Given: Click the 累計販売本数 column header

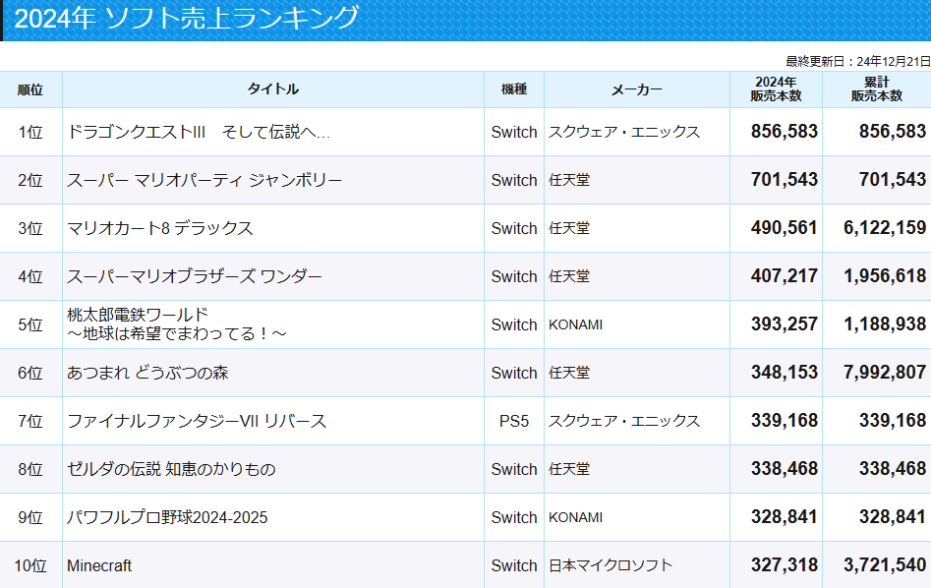Looking at the screenshot, I should pos(877,89).
